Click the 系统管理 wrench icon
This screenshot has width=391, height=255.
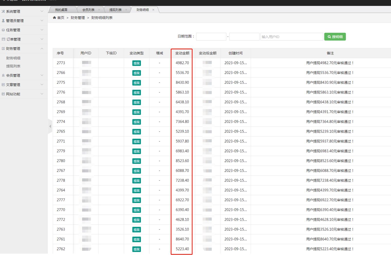coord(3,11)
